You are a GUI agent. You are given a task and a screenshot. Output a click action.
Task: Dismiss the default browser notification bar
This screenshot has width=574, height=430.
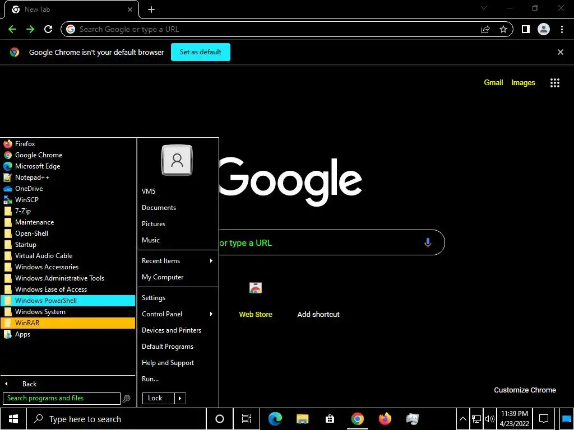coord(561,52)
